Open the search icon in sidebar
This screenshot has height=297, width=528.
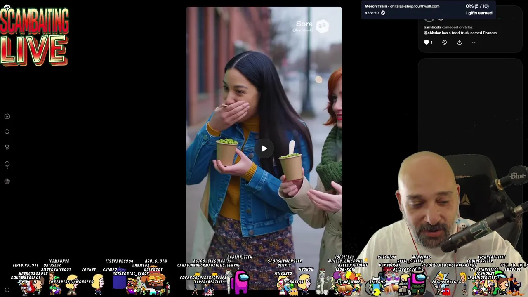pos(7,132)
